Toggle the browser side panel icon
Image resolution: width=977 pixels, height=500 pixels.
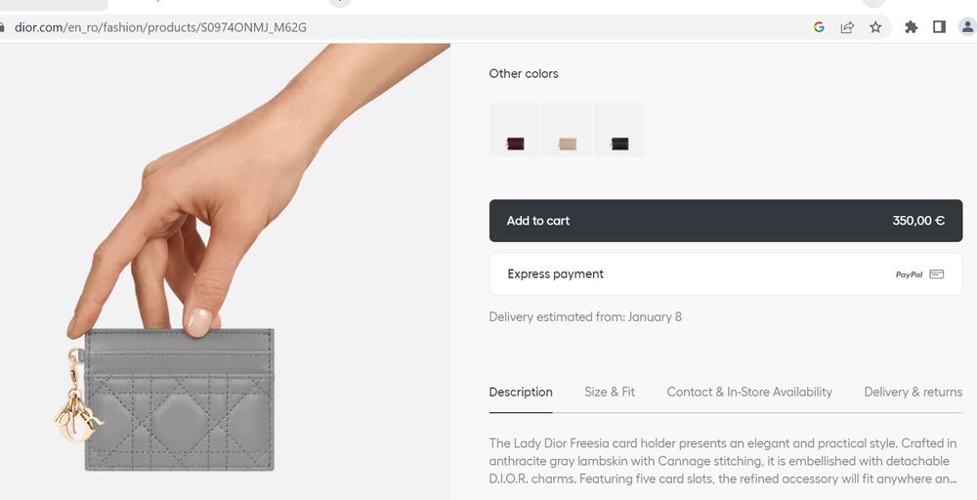point(939,26)
